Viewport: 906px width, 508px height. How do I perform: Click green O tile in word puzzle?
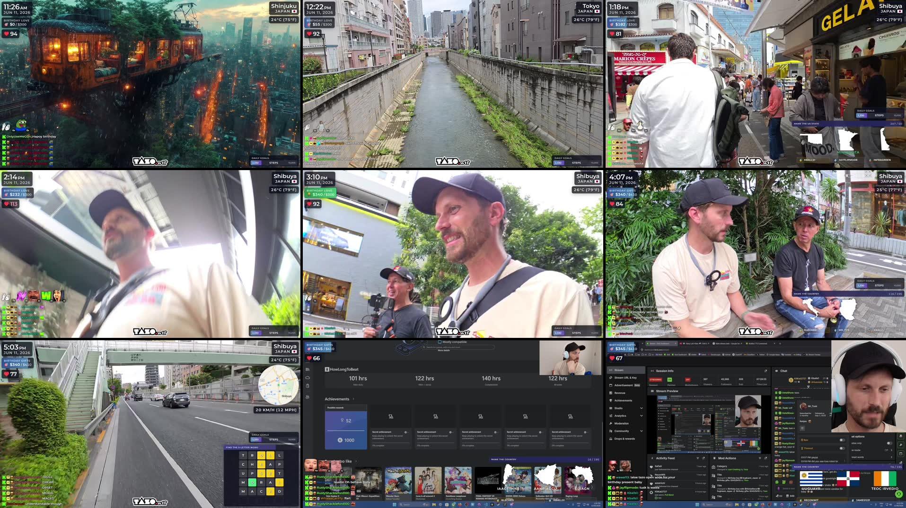click(252, 482)
